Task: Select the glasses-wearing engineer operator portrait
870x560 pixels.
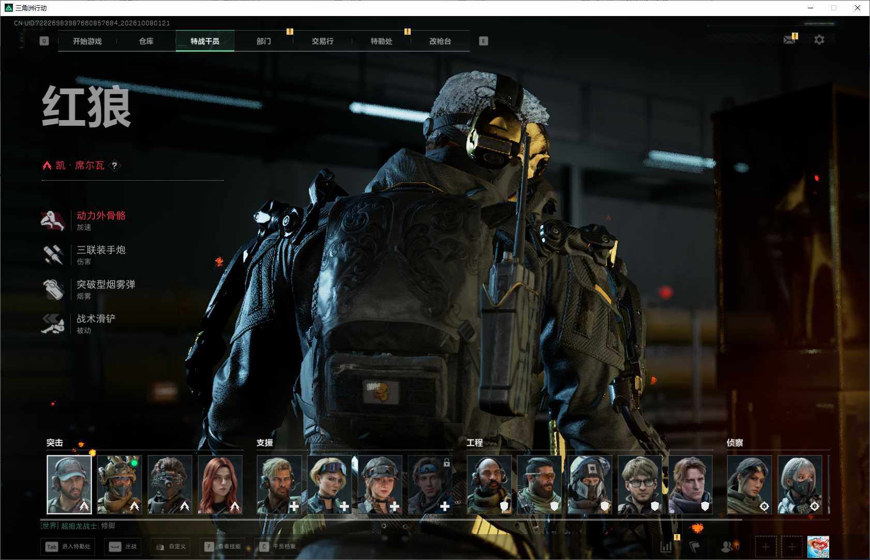Action: pos(640,484)
